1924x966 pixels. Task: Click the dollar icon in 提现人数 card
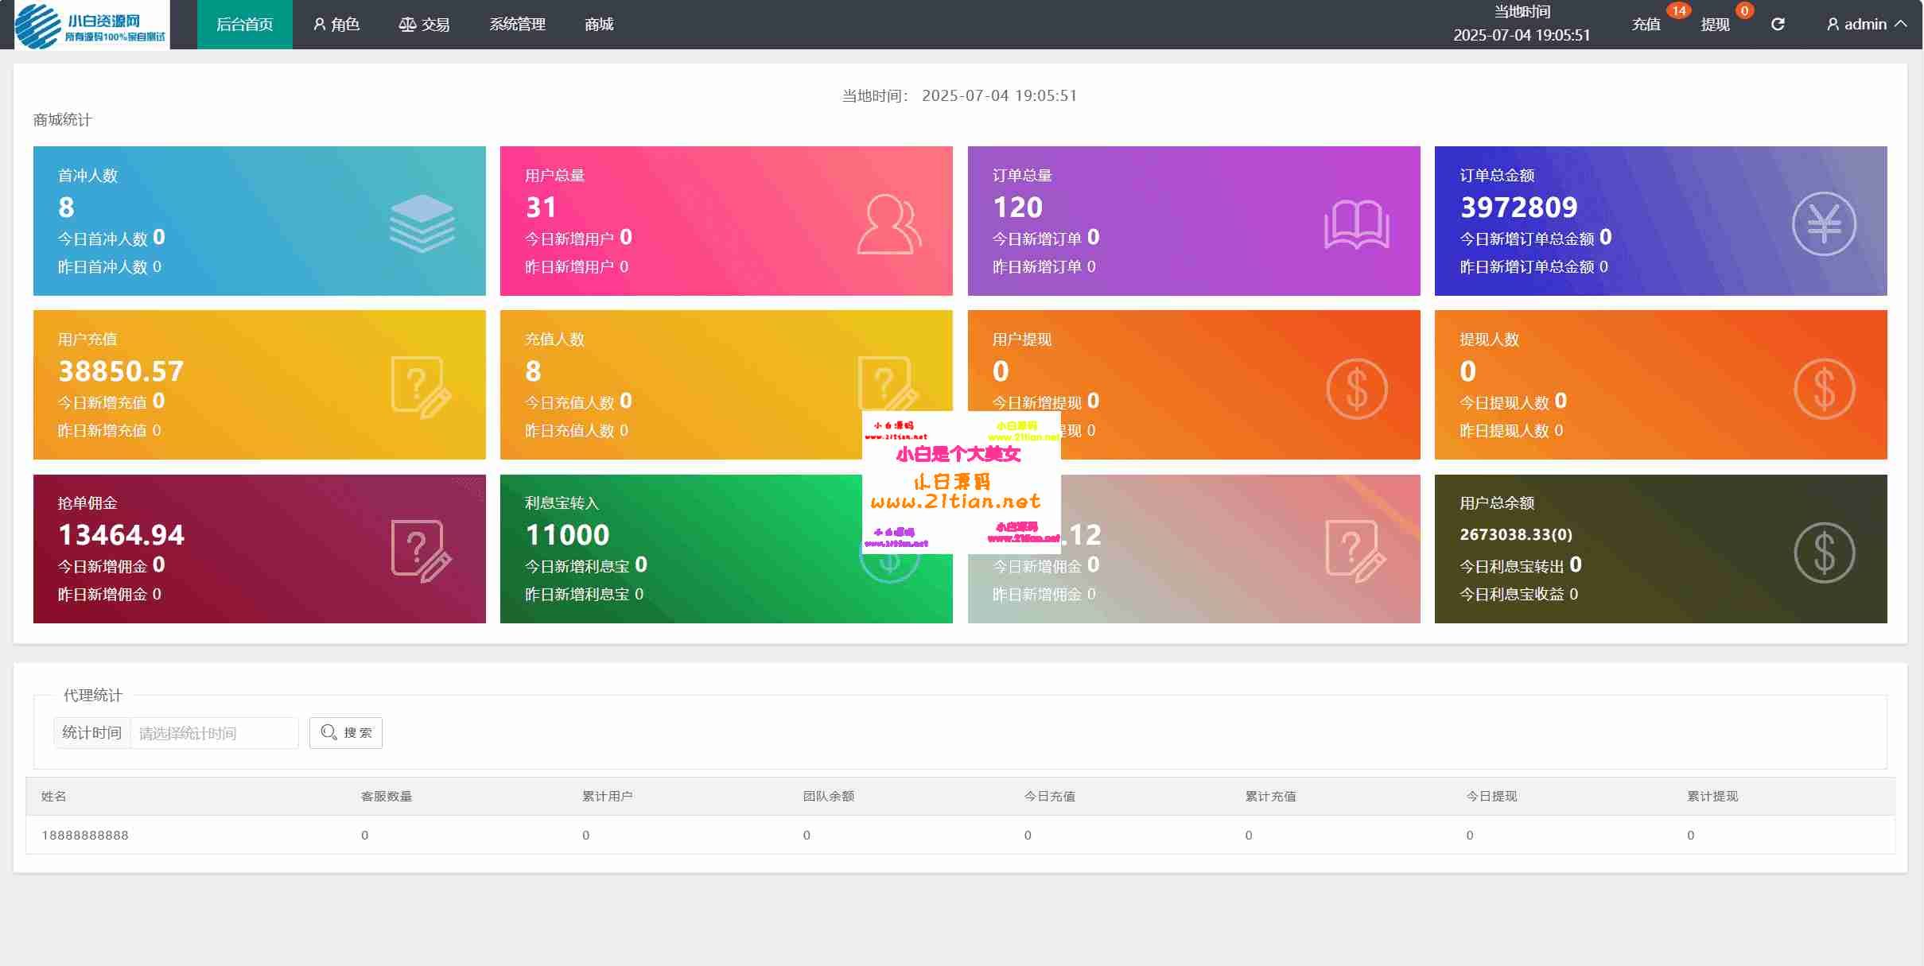[1824, 389]
